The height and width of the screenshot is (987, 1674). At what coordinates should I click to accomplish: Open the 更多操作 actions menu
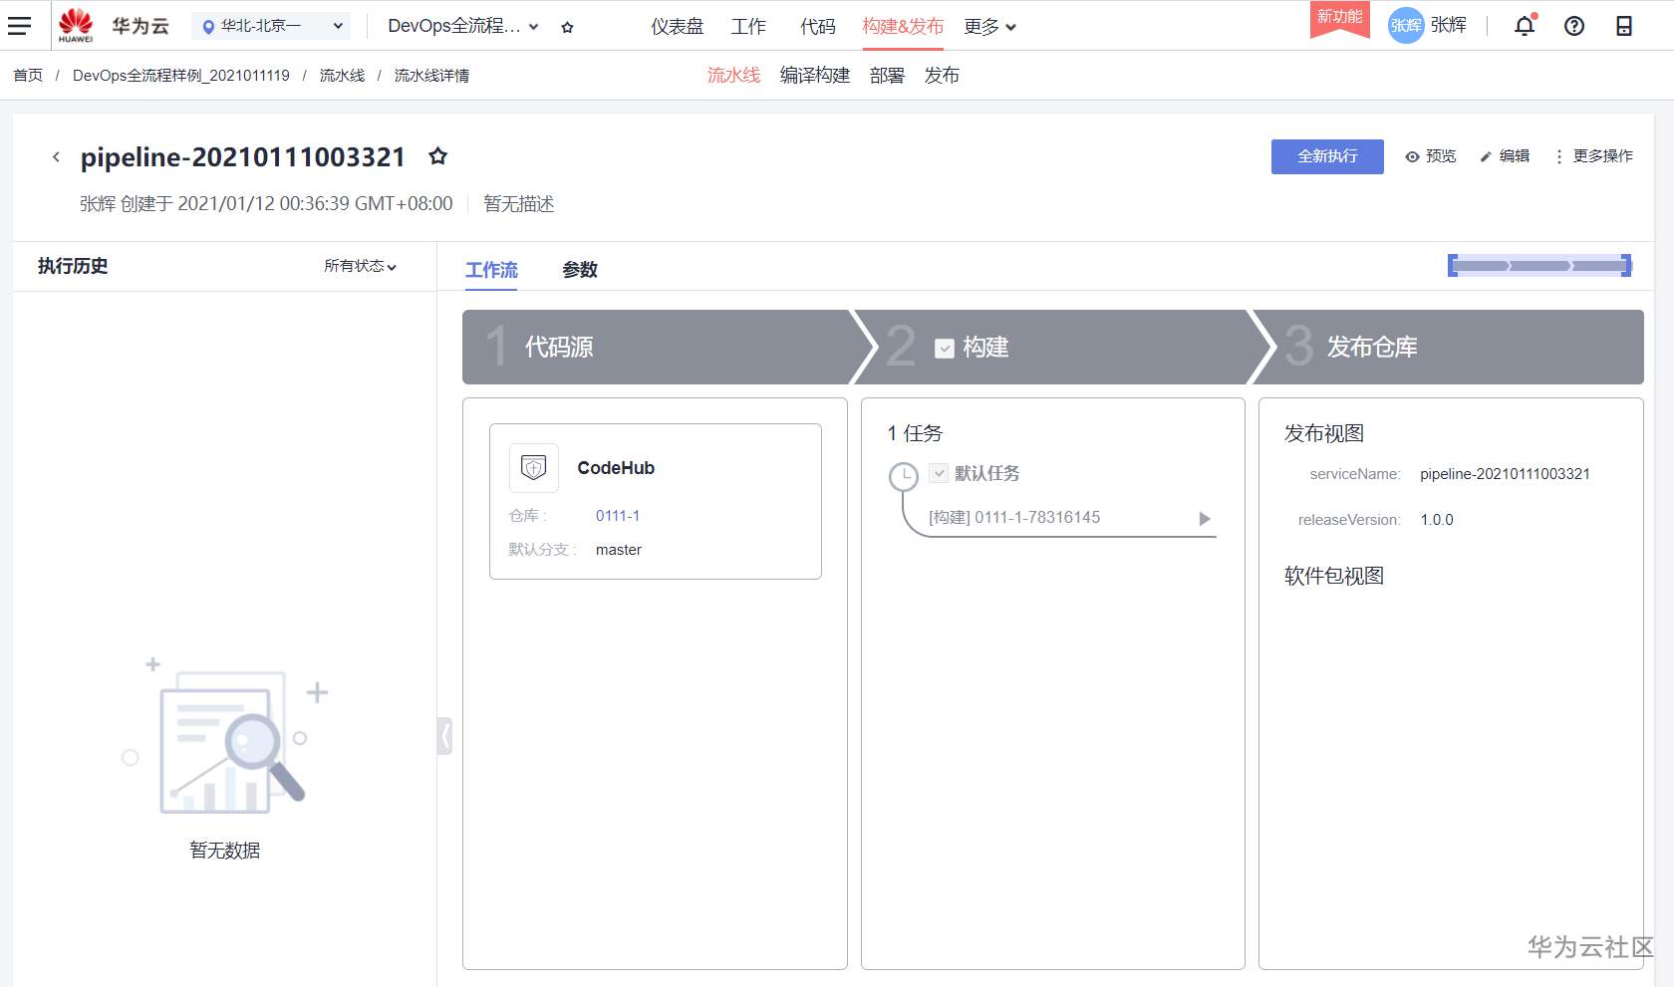[x=1594, y=156]
